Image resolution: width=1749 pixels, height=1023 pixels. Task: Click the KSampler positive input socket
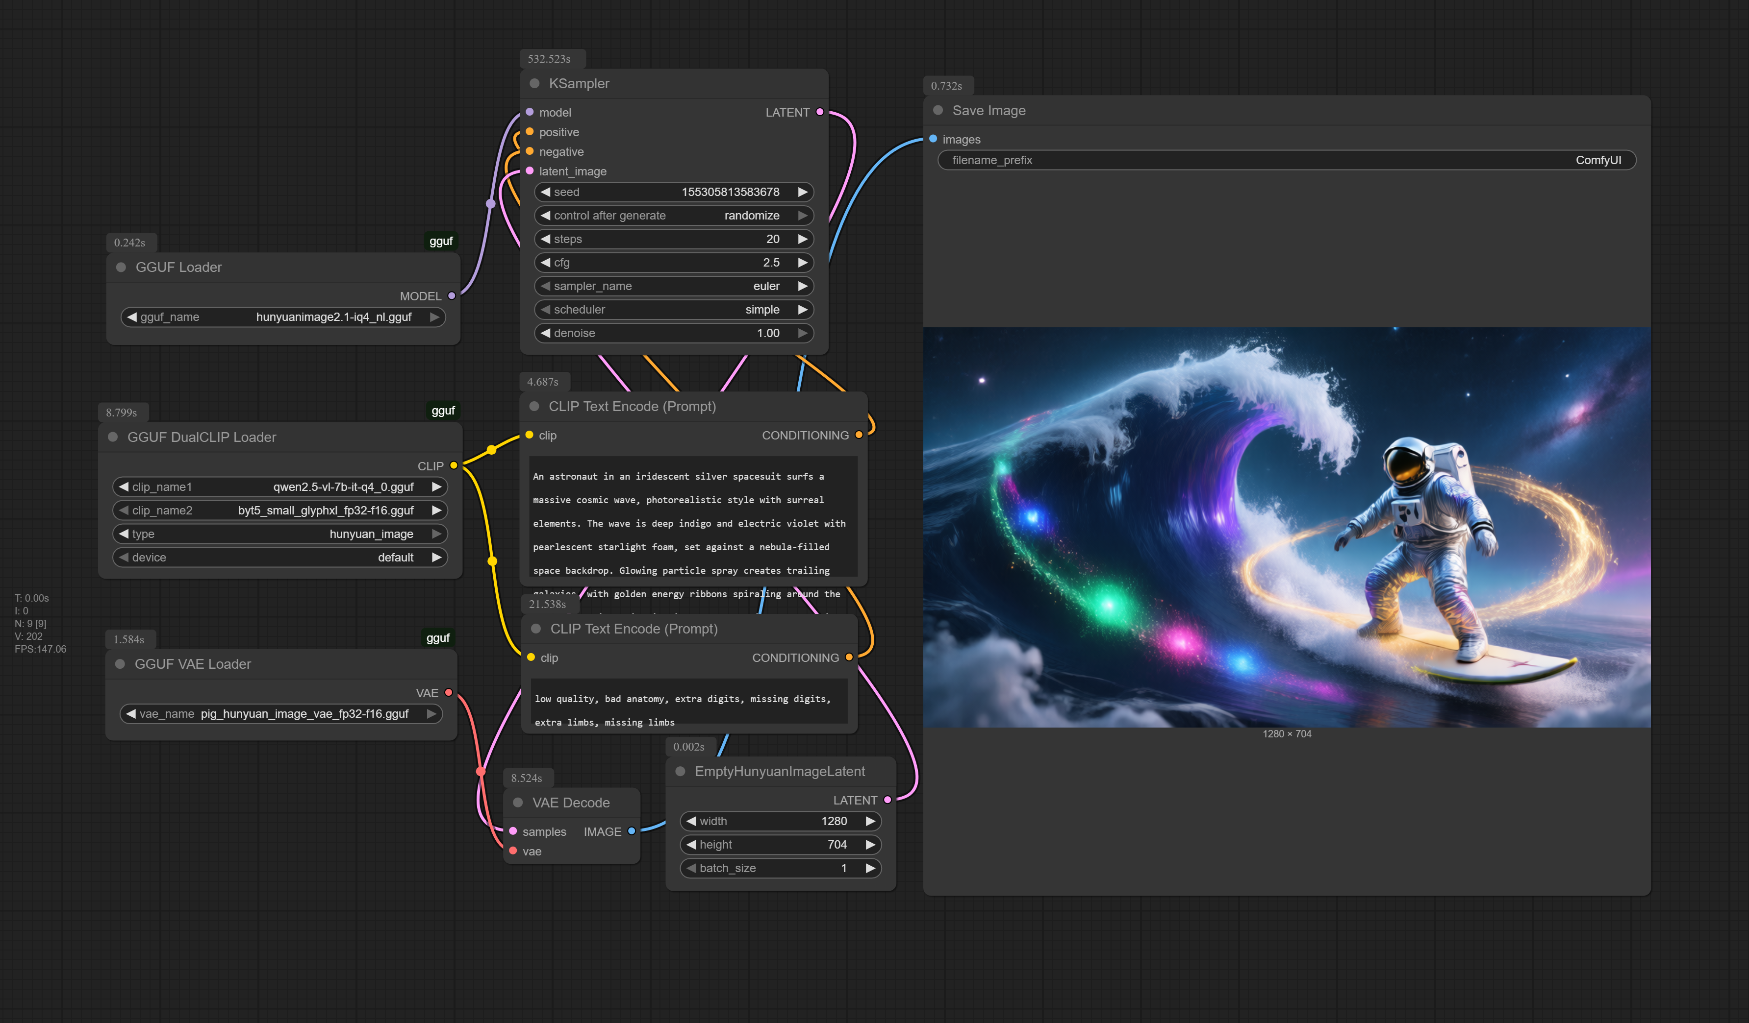tap(530, 132)
